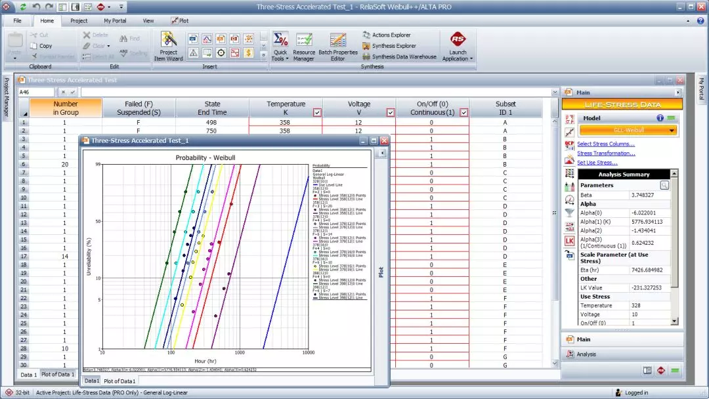Expand the formula bar dropdown arrow

[x=555, y=92]
